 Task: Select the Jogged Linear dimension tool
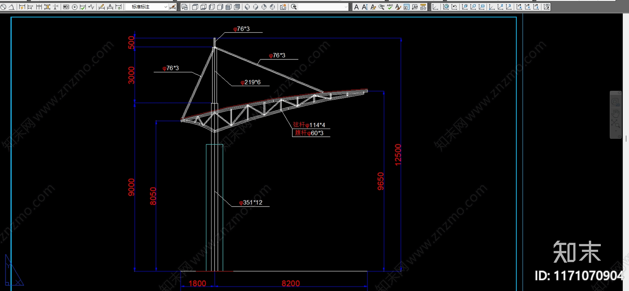(x=91, y=7)
